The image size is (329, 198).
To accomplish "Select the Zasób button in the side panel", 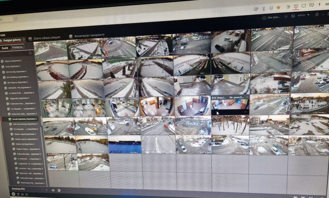I will click(x=5, y=48).
